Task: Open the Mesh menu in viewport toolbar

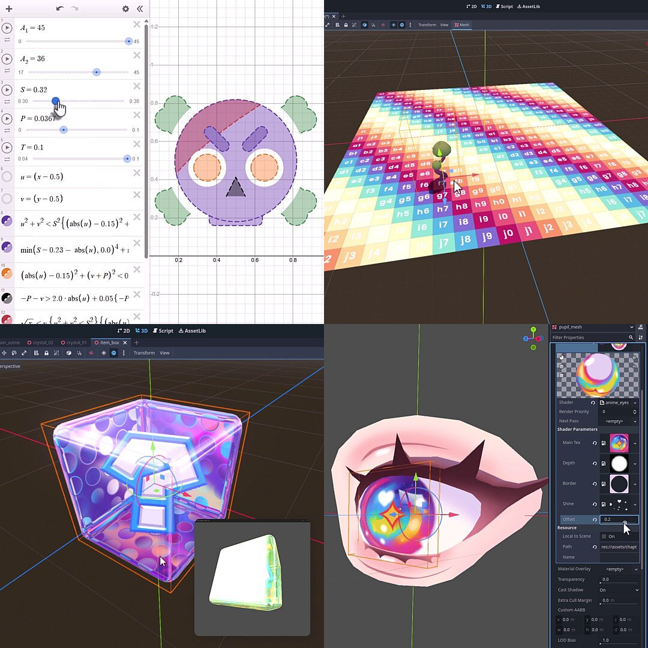Action: click(x=462, y=25)
